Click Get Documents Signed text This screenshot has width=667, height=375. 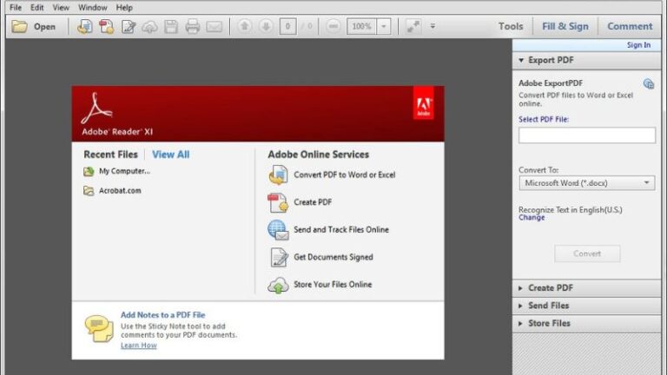coord(333,257)
